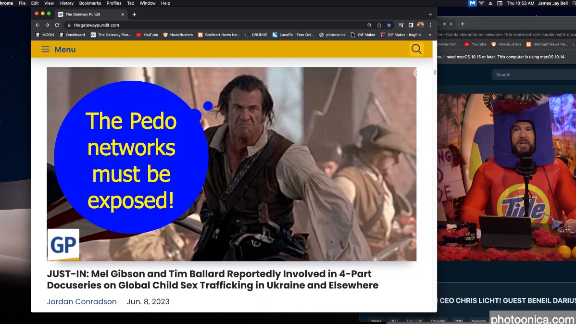
Task: Open the zoom magnifier icon in address bar
Action: [x=369, y=25]
